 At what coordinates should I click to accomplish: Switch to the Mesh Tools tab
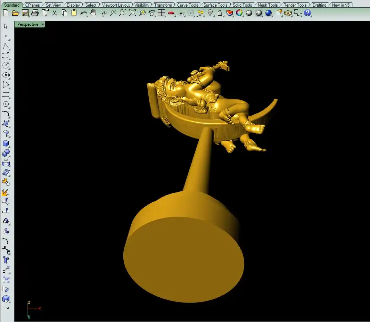click(267, 5)
